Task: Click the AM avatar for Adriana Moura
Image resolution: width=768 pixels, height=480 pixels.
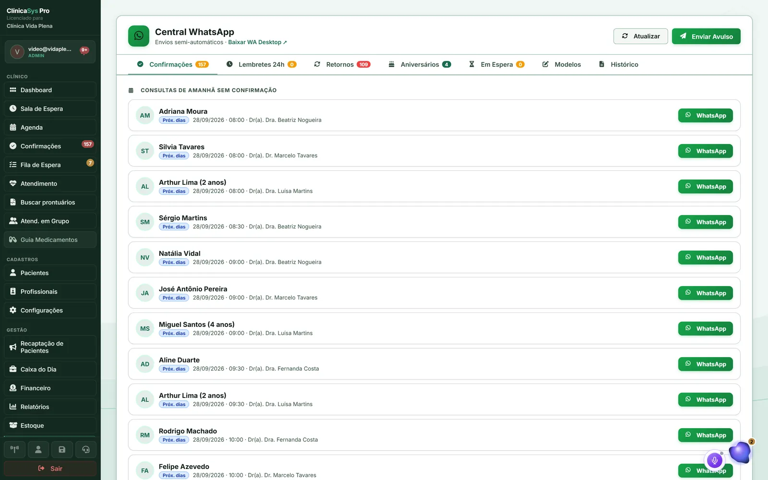Action: pyautogui.click(x=145, y=115)
